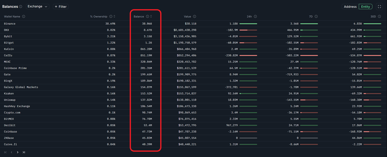The width and height of the screenshot is (387, 157).
Task: Click the $8,685,430,298 value cell
Action: coord(185,30)
